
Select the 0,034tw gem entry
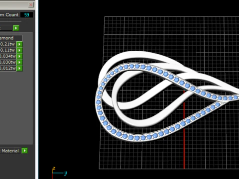pyautogui.click(x=8, y=56)
